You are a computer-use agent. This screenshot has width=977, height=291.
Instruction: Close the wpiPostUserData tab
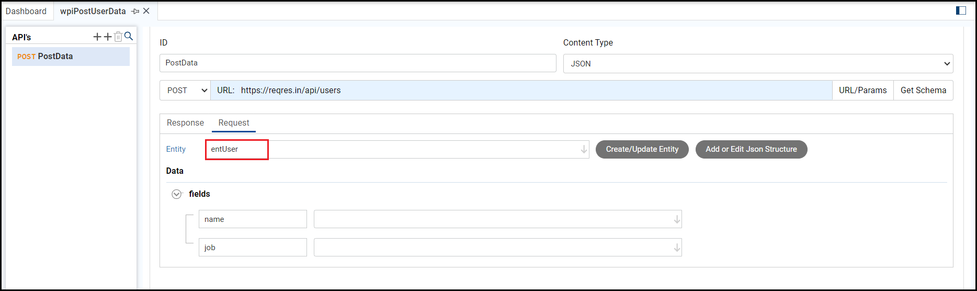click(x=146, y=11)
